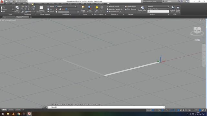This screenshot has height=116, width=207.
Task: Open the World UCS dropdown
Action: coord(30,12)
